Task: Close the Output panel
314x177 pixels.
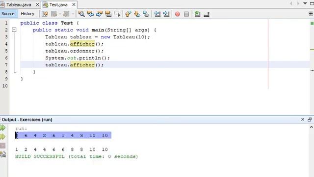Action: (x=303, y=119)
